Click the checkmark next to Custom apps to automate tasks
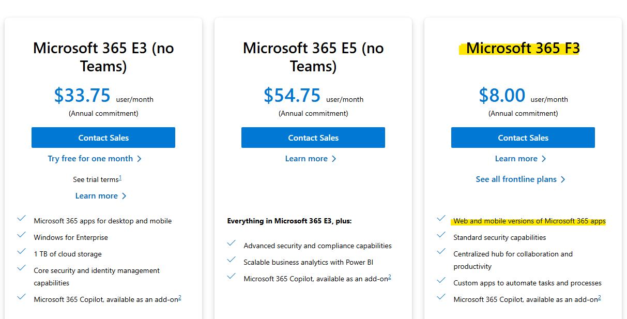The image size is (627, 319). point(441,281)
